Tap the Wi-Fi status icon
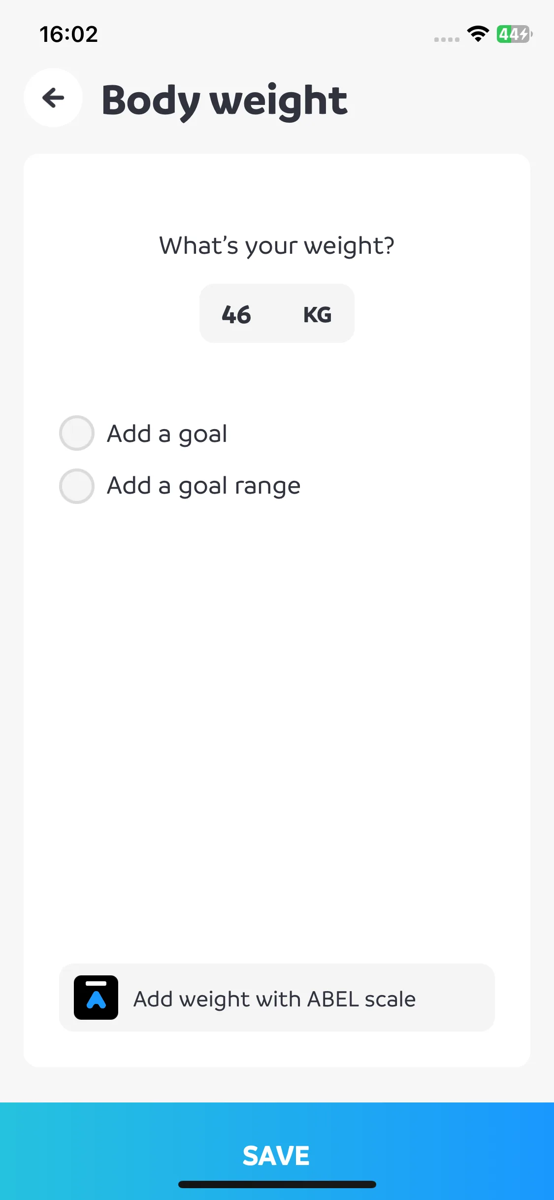 pos(478,34)
